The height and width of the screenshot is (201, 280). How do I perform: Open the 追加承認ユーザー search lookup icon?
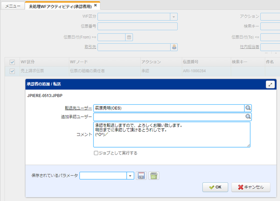(248, 116)
